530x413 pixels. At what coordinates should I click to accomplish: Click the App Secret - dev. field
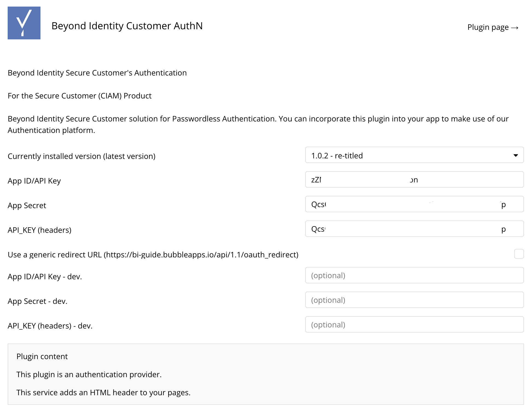tap(414, 300)
